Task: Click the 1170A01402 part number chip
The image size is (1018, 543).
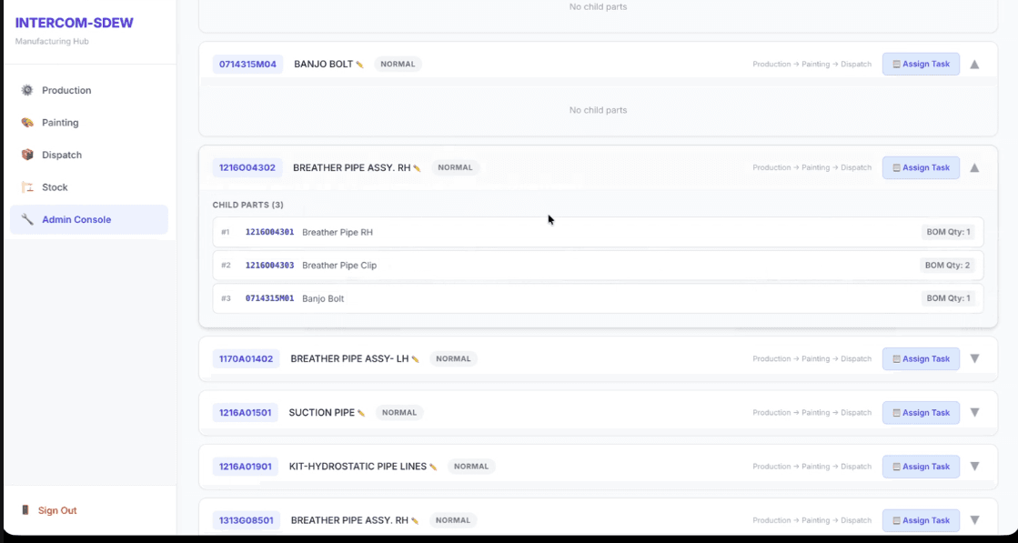Action: [x=246, y=358]
